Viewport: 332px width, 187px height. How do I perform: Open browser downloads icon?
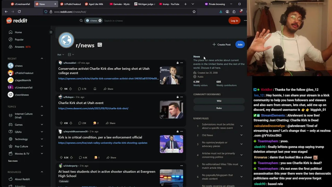tap(221, 12)
